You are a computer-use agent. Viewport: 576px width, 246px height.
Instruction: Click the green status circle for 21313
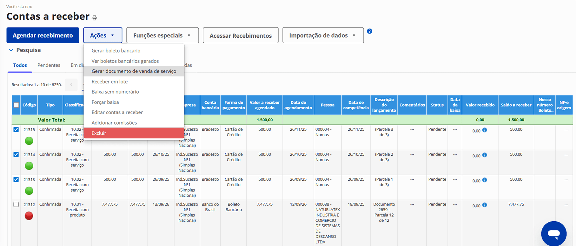[x=29, y=191]
